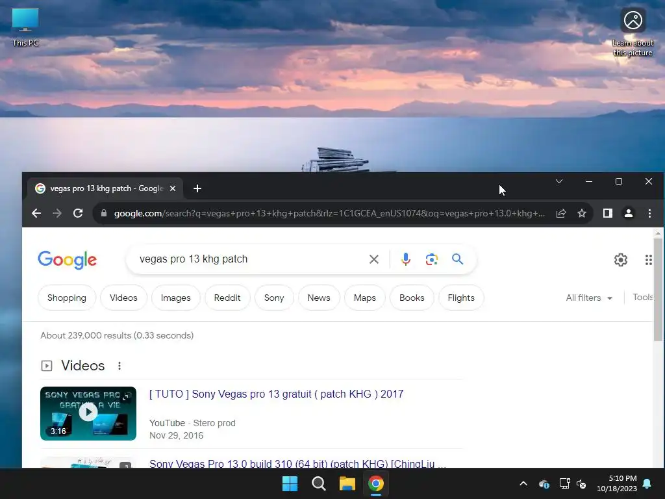Click the Videos section heading
Image resolution: width=665 pixels, height=499 pixels.
[x=82, y=365]
